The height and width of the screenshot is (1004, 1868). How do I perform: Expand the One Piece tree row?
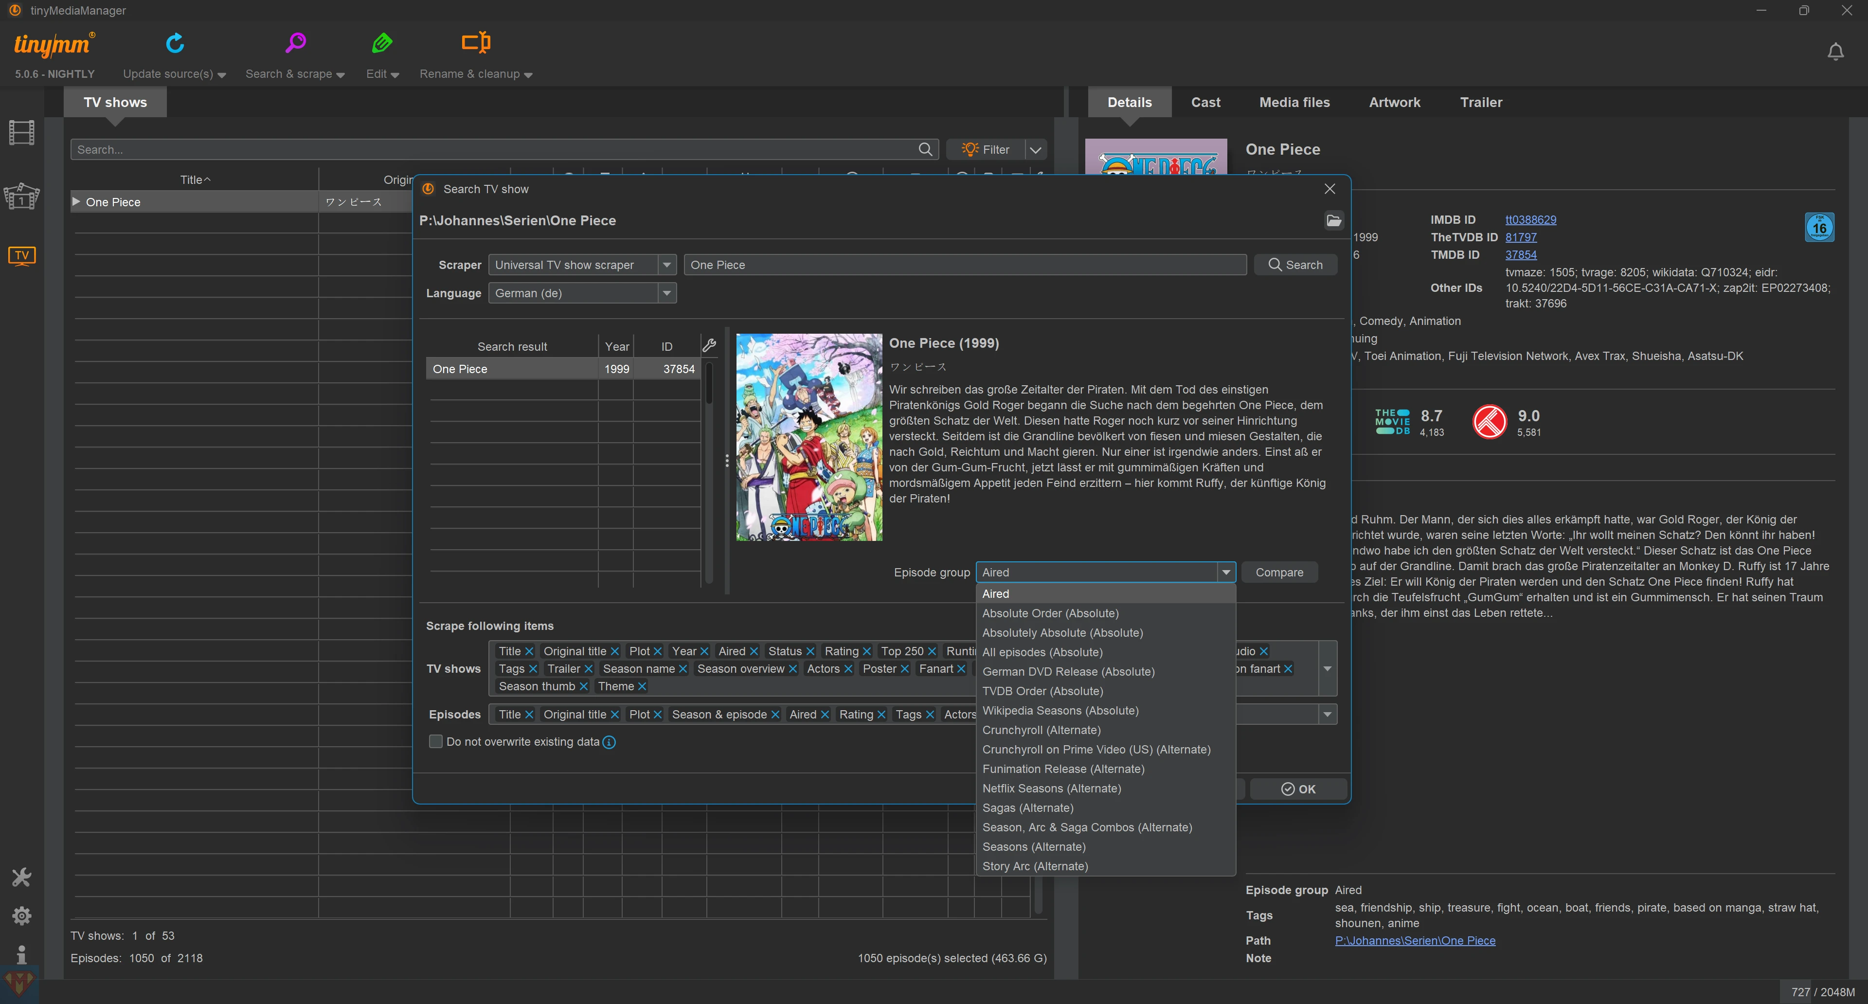76,201
